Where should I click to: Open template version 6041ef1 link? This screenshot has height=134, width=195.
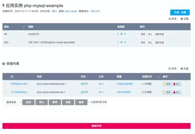pyautogui.click(x=95, y=11)
